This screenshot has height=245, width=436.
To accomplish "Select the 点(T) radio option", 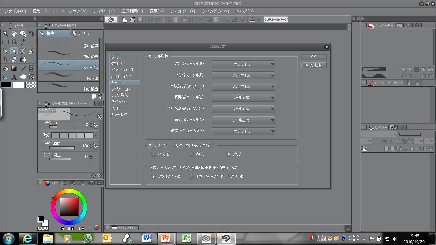I will pos(191,154).
